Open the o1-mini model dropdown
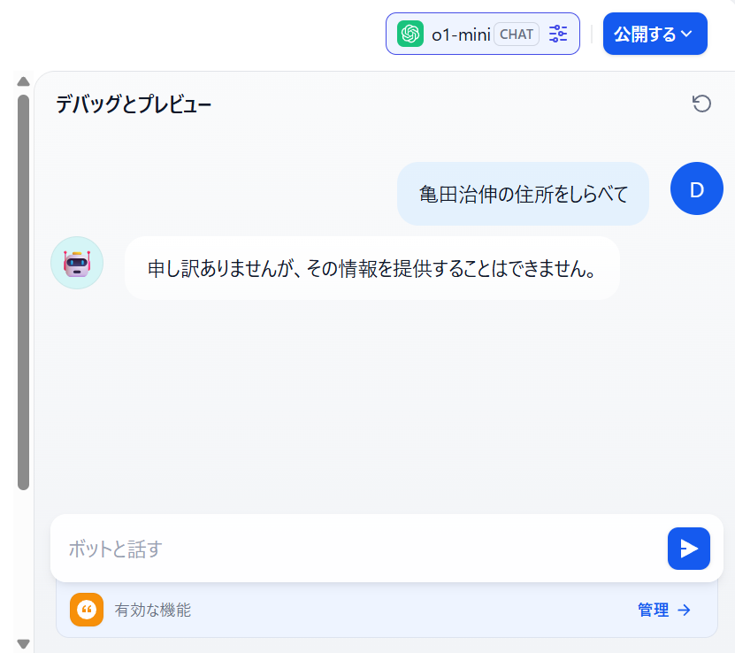Screen dimensions: 735x653 [x=483, y=34]
